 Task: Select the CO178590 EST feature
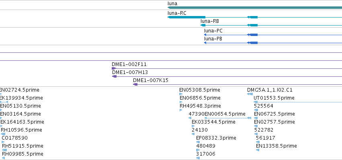3,142
